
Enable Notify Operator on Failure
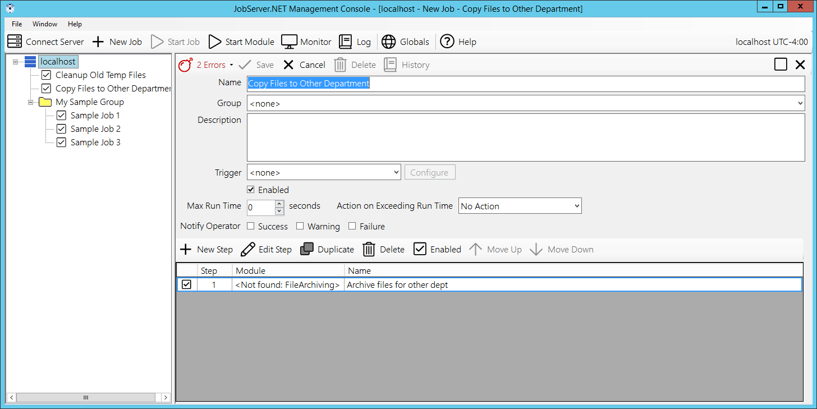point(352,226)
